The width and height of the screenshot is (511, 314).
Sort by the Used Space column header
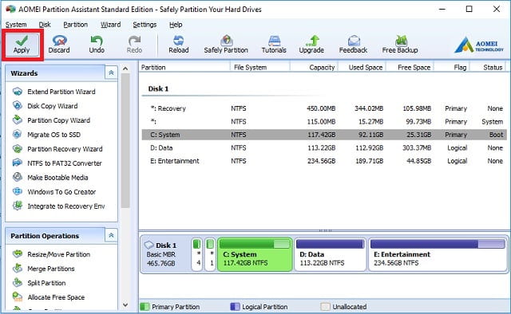(x=362, y=68)
